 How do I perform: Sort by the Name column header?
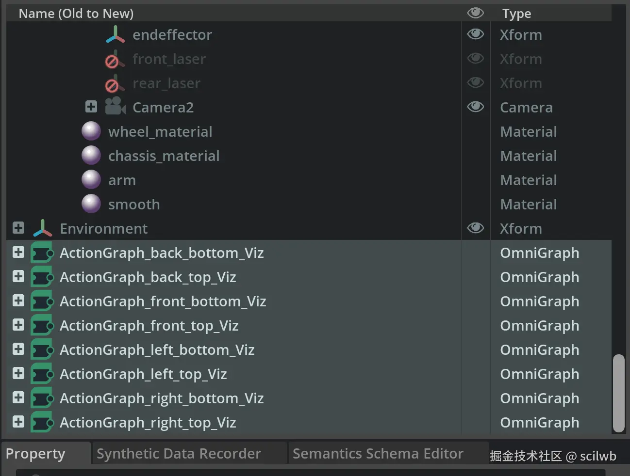[76, 14]
